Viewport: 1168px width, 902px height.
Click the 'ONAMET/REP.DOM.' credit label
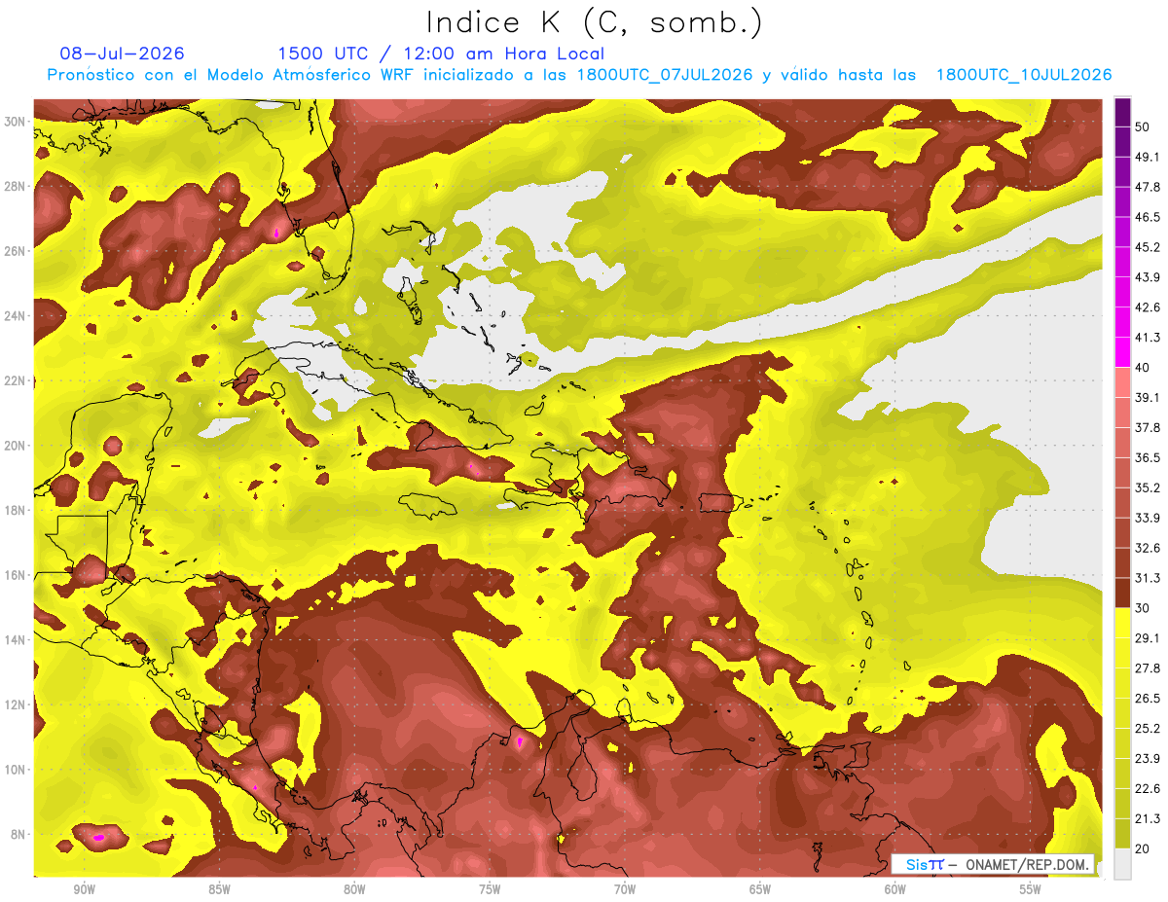click(1026, 865)
